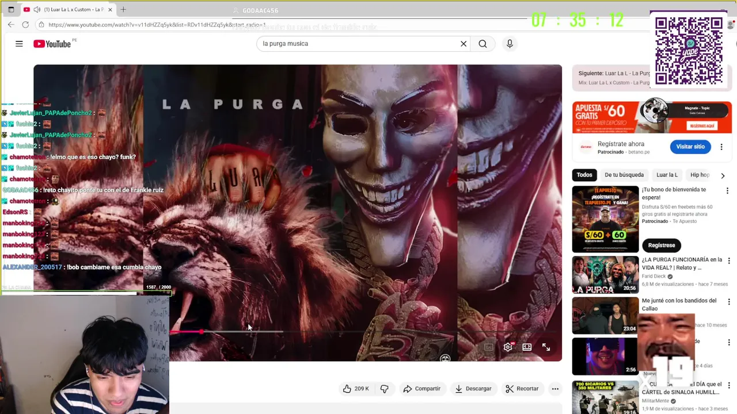Enter fullscreen on the video player

click(546, 347)
